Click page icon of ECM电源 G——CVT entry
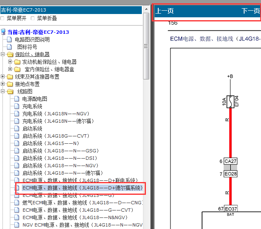Image resolution: width=261 pixels, height=229 pixels. click(x=16, y=210)
